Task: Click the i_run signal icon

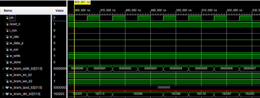Action: tap(7, 30)
